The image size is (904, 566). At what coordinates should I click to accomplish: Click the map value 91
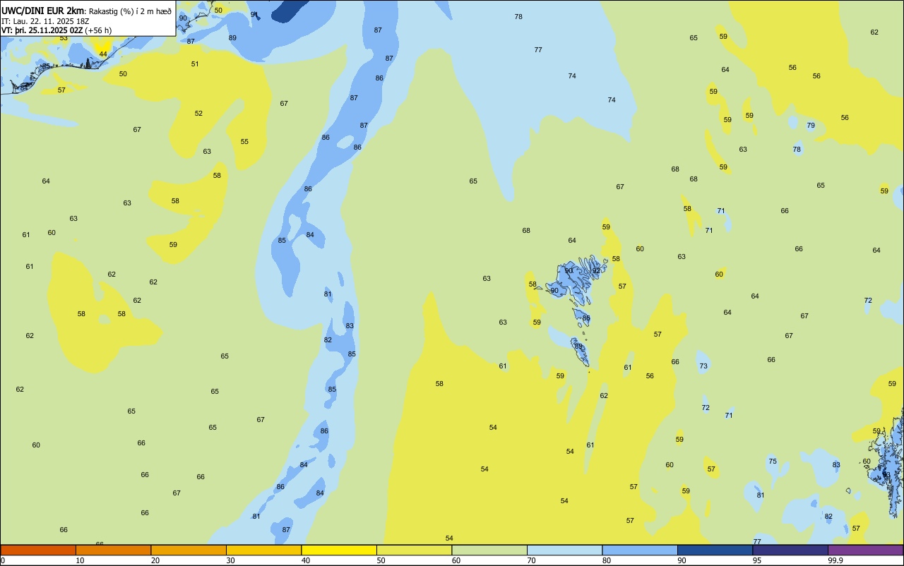tap(254, 14)
